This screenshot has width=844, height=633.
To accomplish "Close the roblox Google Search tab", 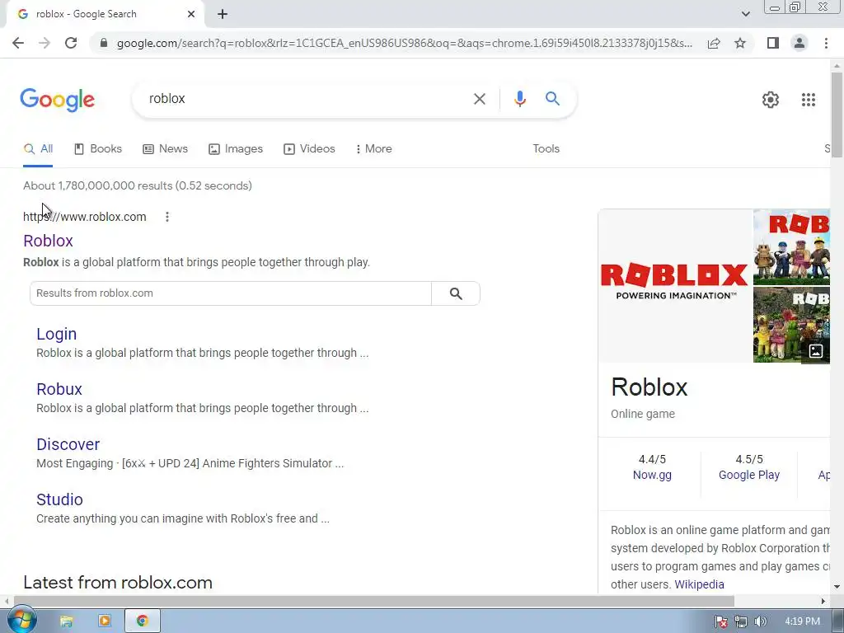I will 191,14.
